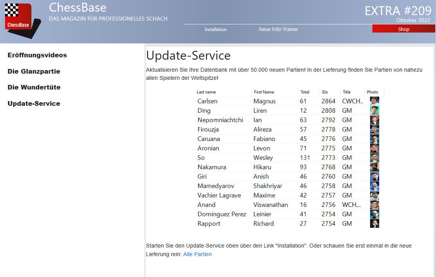The image size is (436, 277).
Task: Click Richard Rapport's photo thumbnail
Action: click(374, 224)
